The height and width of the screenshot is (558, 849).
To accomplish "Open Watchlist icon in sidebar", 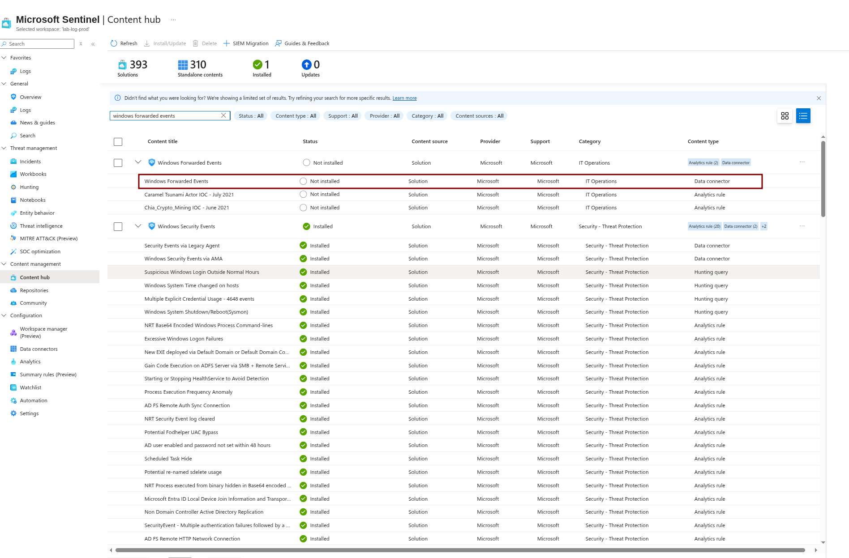I will click(13, 388).
